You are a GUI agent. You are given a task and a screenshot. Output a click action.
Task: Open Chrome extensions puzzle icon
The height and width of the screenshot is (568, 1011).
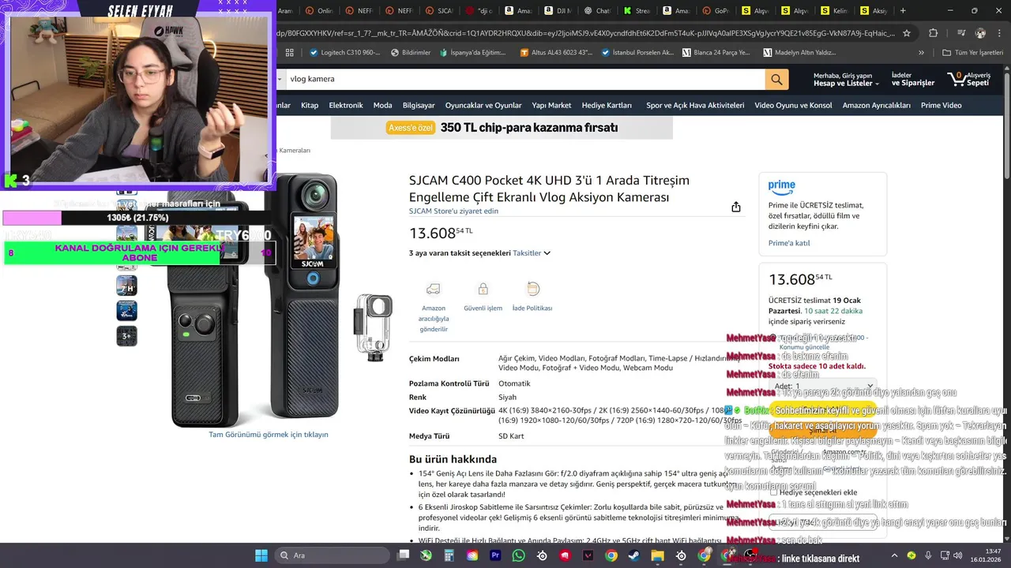pyautogui.click(x=933, y=33)
